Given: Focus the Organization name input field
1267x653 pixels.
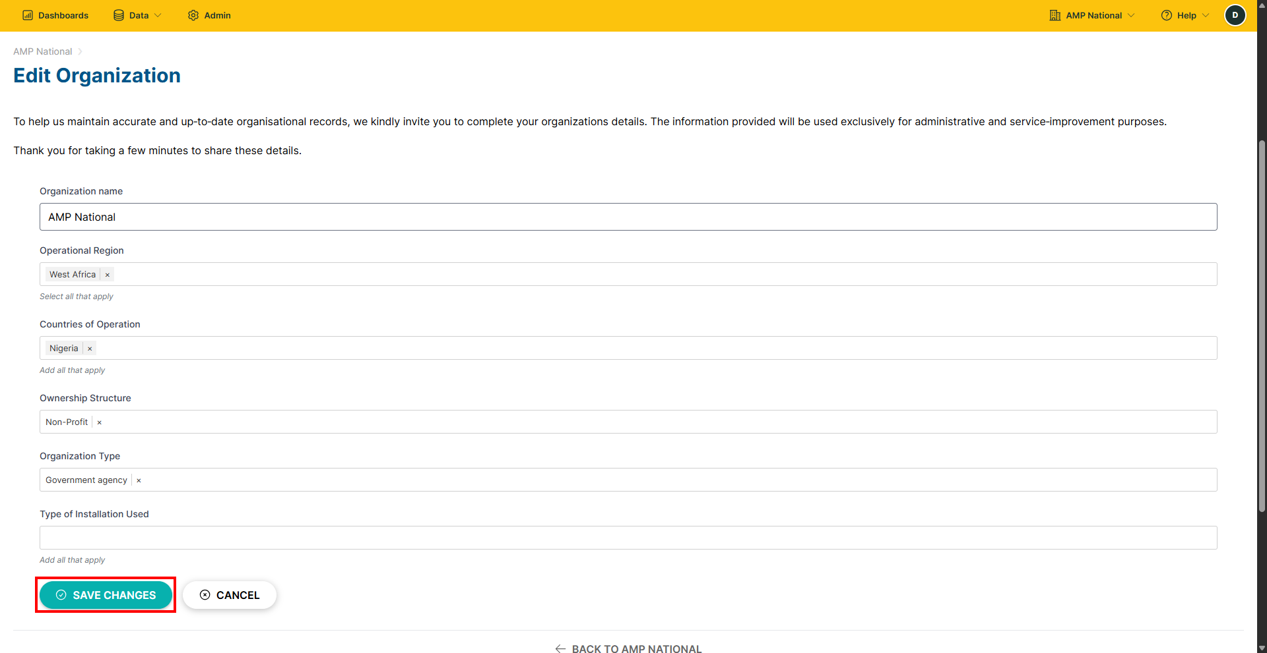Looking at the screenshot, I should 628,217.
